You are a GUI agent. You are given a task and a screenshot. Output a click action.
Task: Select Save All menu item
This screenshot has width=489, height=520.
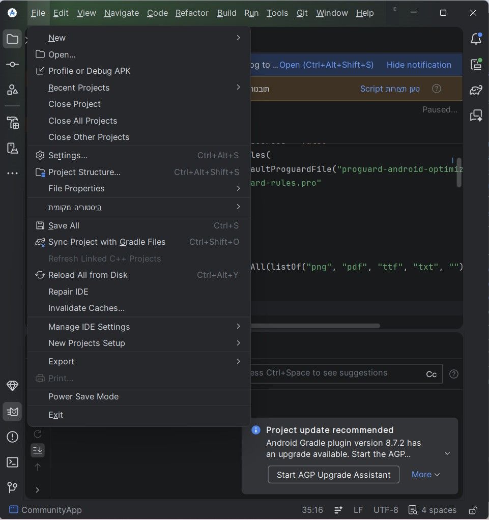[139, 225]
